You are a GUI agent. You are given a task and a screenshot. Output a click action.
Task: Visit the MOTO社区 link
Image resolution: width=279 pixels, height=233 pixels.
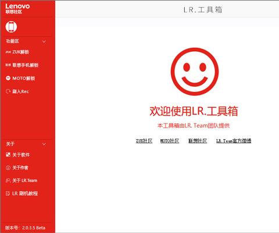pos(170,141)
